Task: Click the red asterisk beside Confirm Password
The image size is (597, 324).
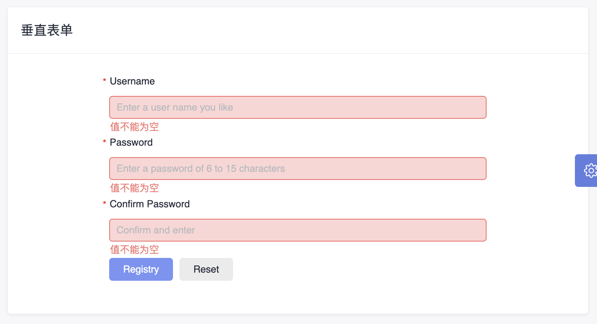Action: pyautogui.click(x=105, y=204)
